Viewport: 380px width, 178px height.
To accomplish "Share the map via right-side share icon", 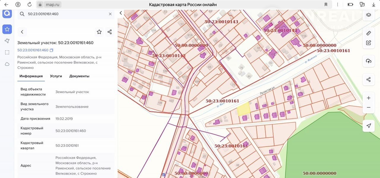I will point(368,80).
